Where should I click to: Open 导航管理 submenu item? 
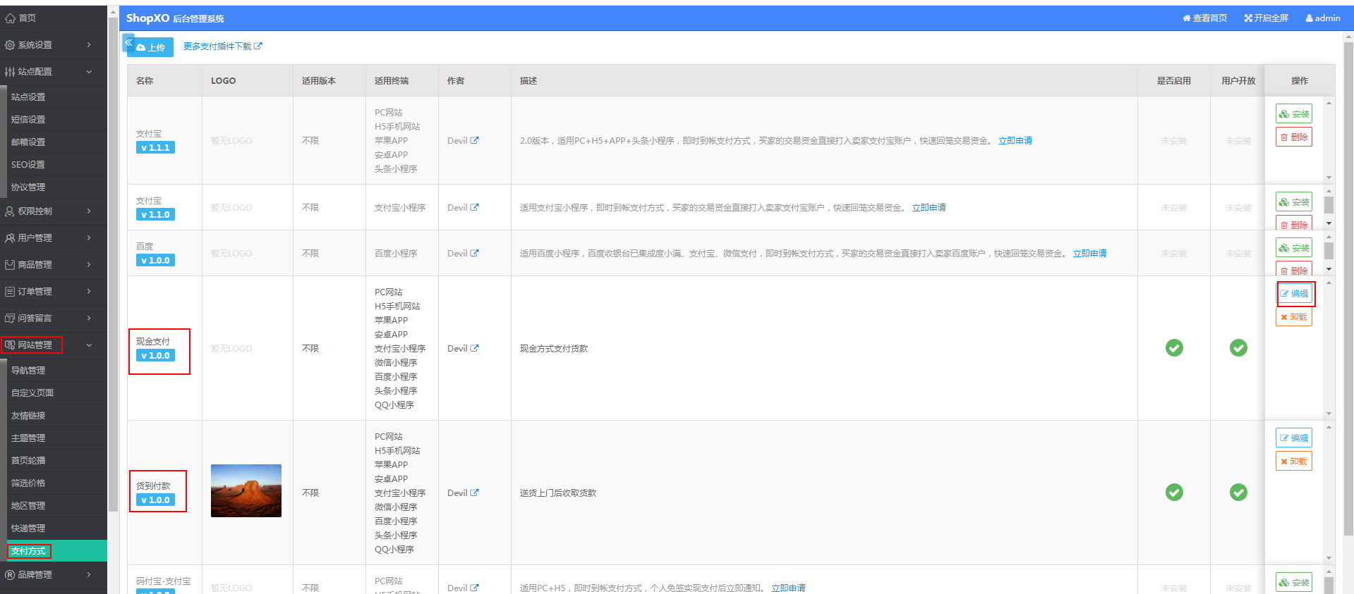pyautogui.click(x=56, y=371)
